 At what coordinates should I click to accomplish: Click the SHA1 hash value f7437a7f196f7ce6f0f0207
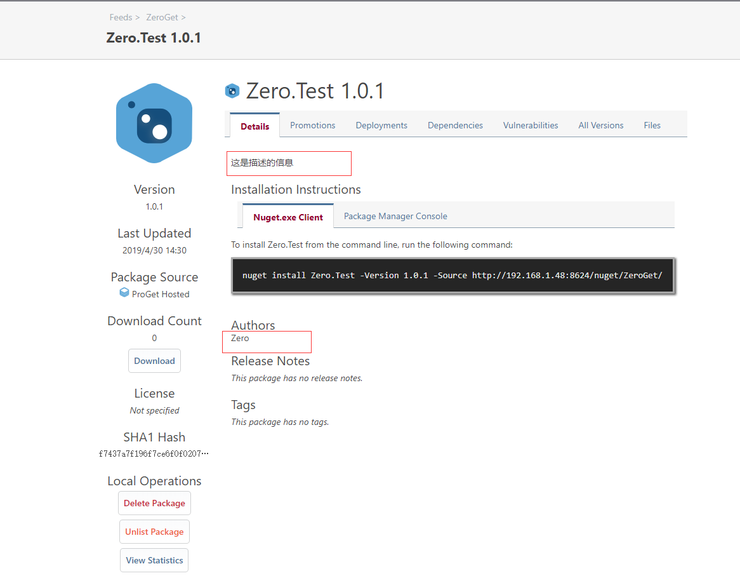pos(154,454)
